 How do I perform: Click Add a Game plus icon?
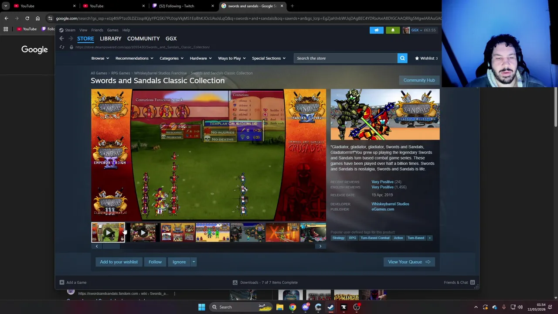click(62, 282)
